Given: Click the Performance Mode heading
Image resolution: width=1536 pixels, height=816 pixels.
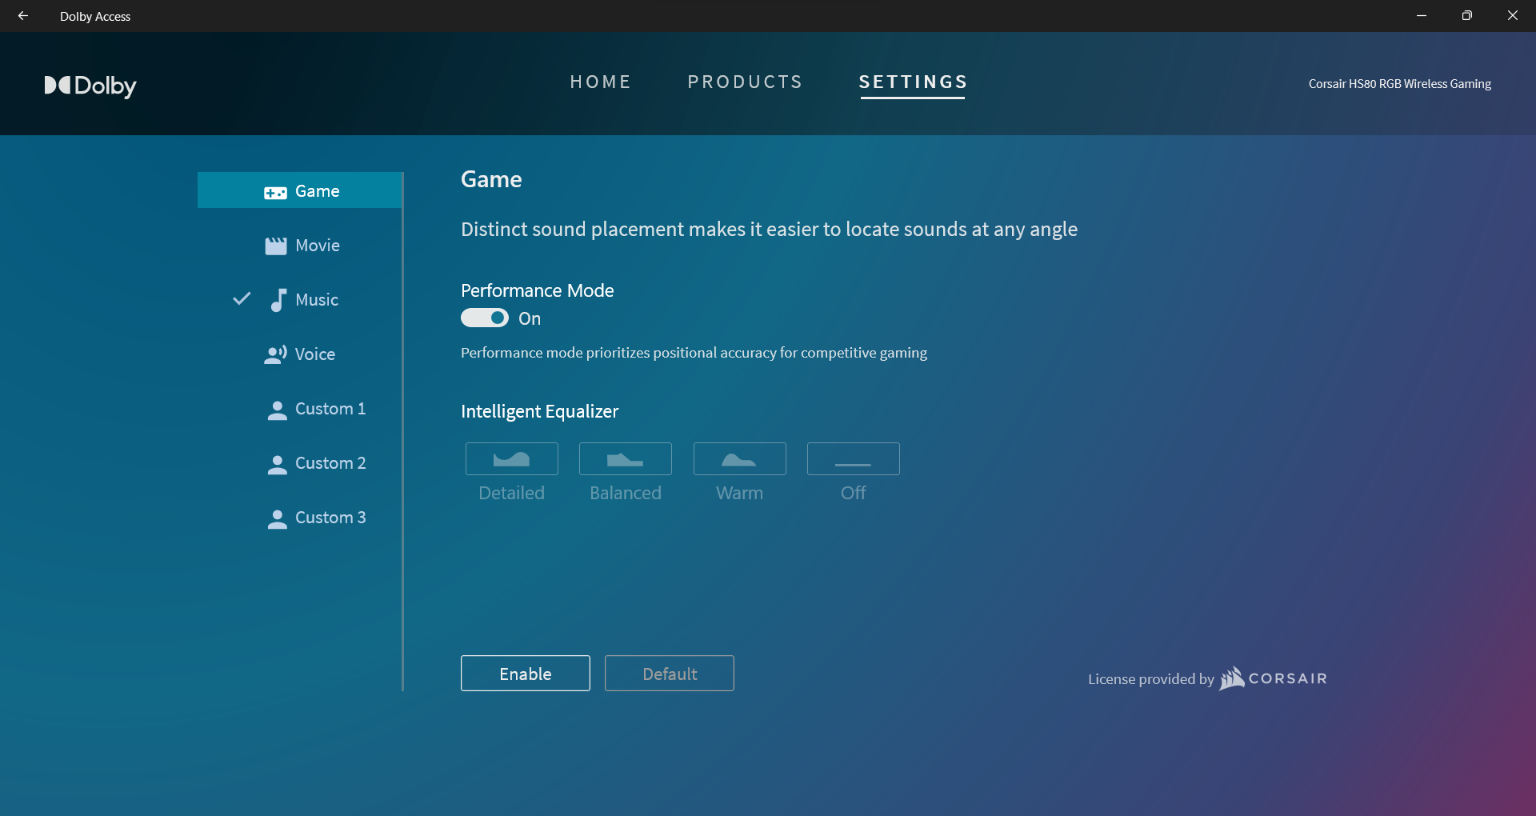Looking at the screenshot, I should click(538, 290).
